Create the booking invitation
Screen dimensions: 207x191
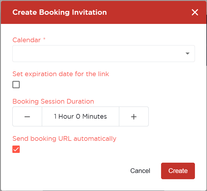178,171
